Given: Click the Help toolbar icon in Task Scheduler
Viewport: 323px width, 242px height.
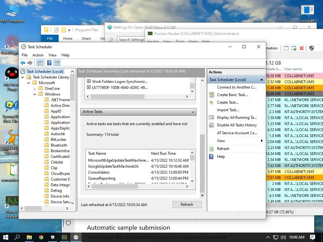Looking at the screenshot, I should pos(49,63).
